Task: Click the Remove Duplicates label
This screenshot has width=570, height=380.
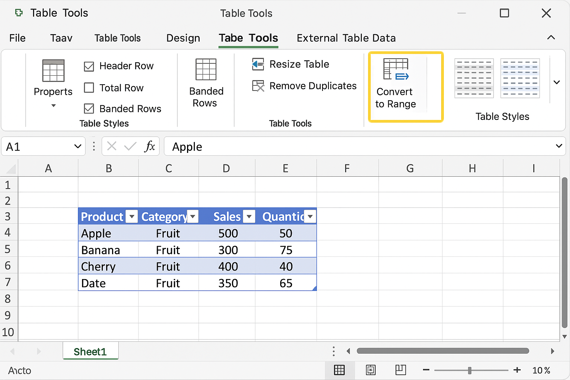Action: (x=313, y=86)
